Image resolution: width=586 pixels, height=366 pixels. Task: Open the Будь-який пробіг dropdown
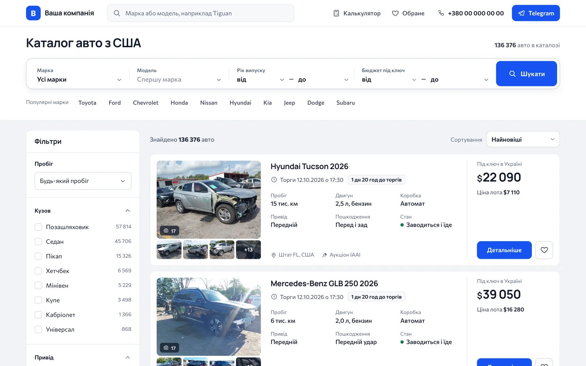click(83, 181)
